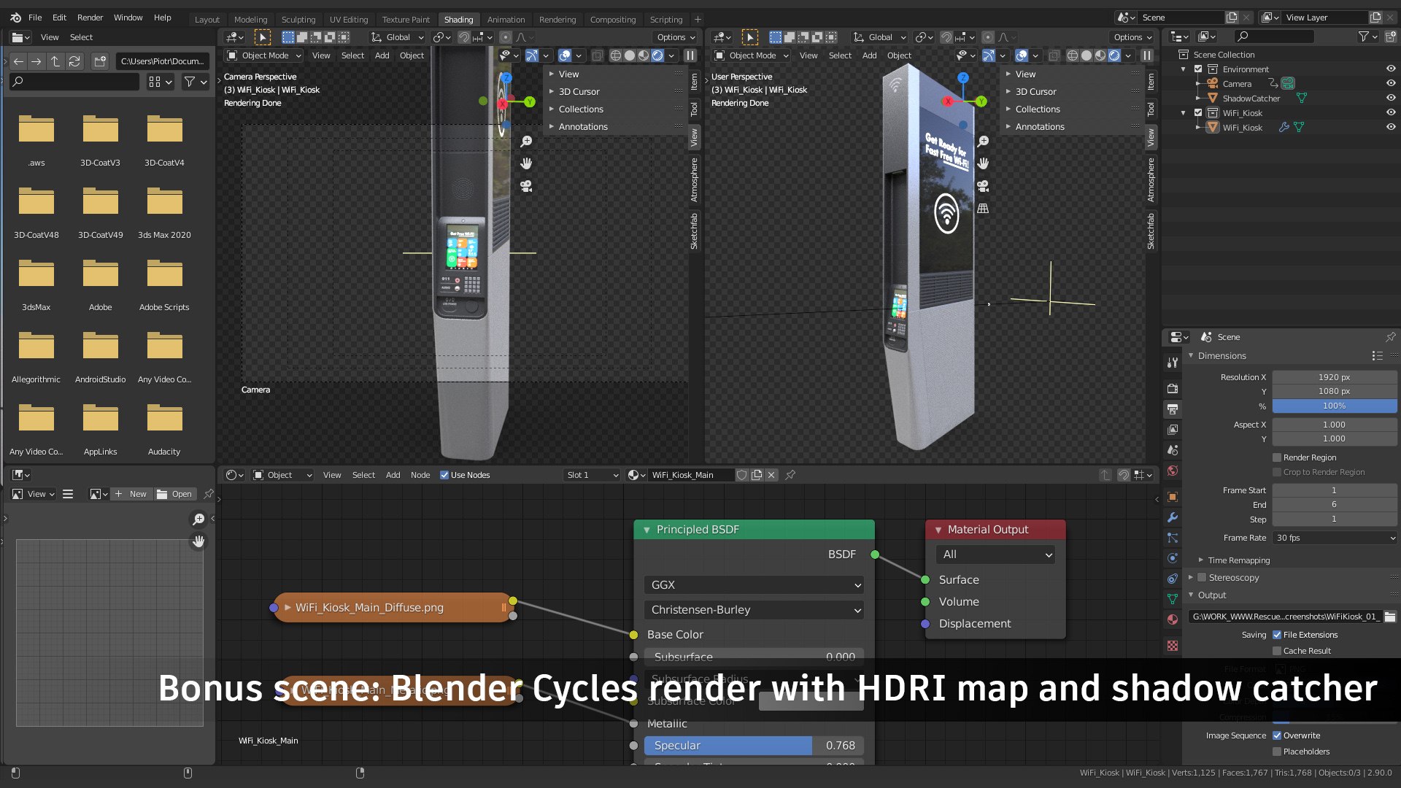Open Node menu in node editor
This screenshot has height=788, width=1401.
pyautogui.click(x=420, y=475)
